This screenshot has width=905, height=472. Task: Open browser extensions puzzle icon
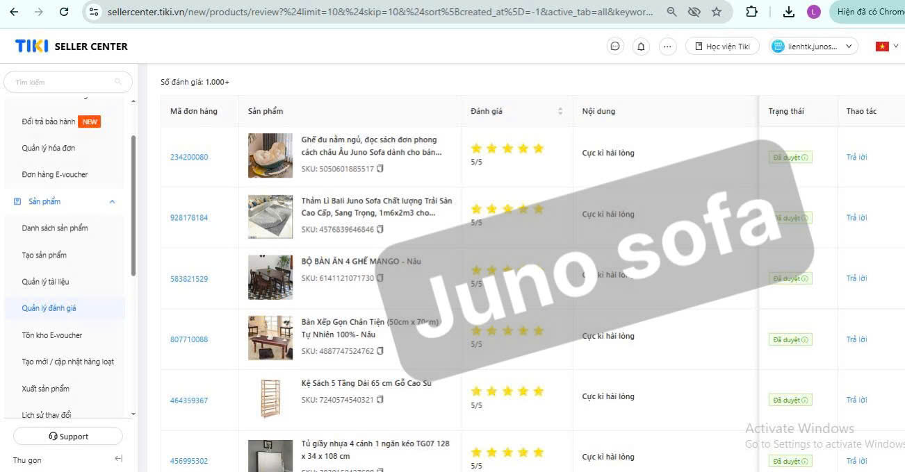(751, 12)
